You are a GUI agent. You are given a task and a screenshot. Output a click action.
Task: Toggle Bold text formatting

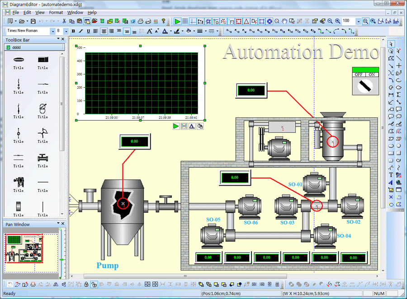pos(73,31)
